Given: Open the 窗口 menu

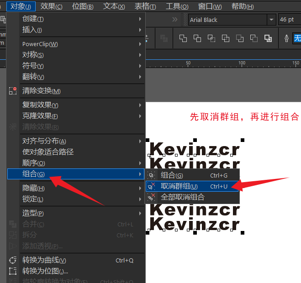Looking at the screenshot, I should click(210, 6).
